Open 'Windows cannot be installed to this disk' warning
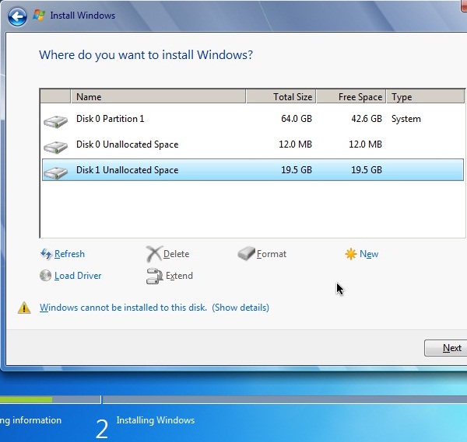The height and width of the screenshot is (442, 467). point(123,308)
